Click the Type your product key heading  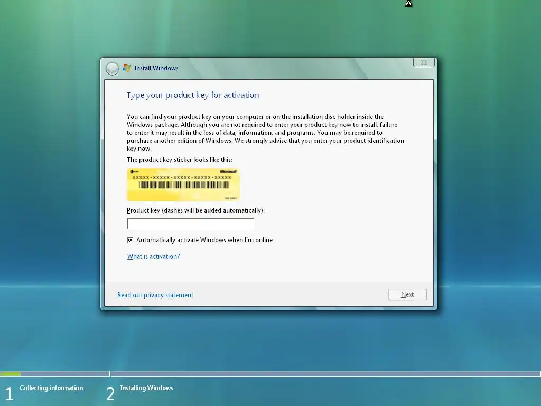(x=192, y=95)
